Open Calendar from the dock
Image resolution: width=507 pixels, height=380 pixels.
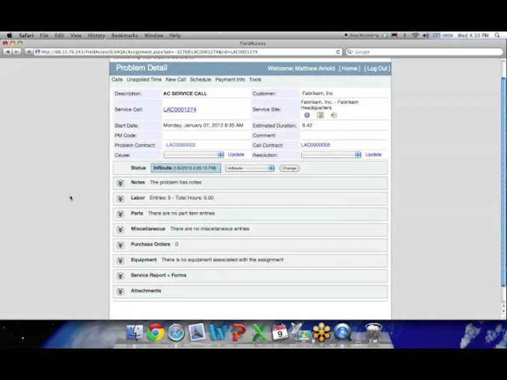[x=279, y=332]
